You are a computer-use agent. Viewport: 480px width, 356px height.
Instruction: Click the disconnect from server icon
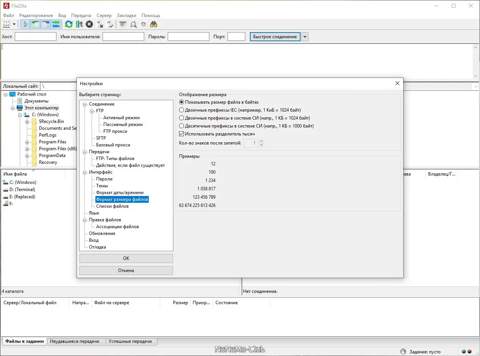click(100, 25)
